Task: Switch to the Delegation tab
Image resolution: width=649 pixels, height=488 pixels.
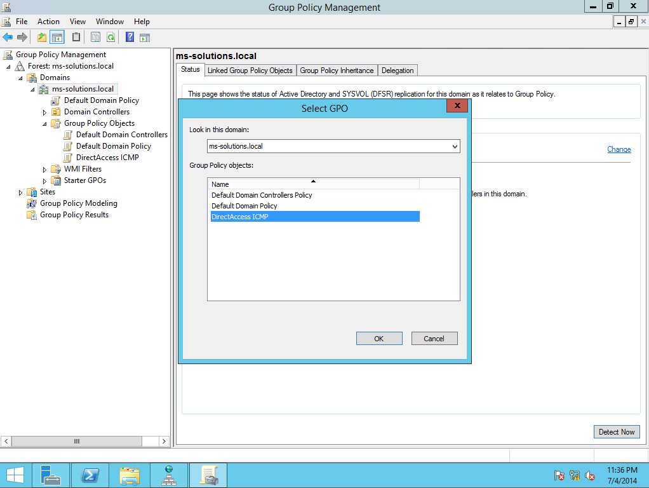Action: (398, 71)
